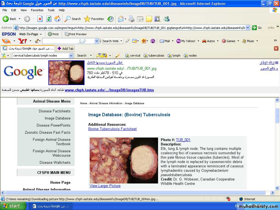Go to the browser Home page icon

tap(57, 19)
